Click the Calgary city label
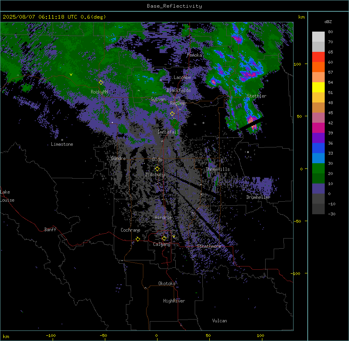The image size is (349, 341). tap(162, 244)
